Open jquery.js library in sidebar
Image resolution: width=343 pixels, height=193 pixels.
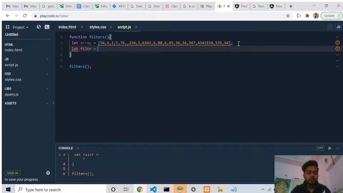point(12,94)
